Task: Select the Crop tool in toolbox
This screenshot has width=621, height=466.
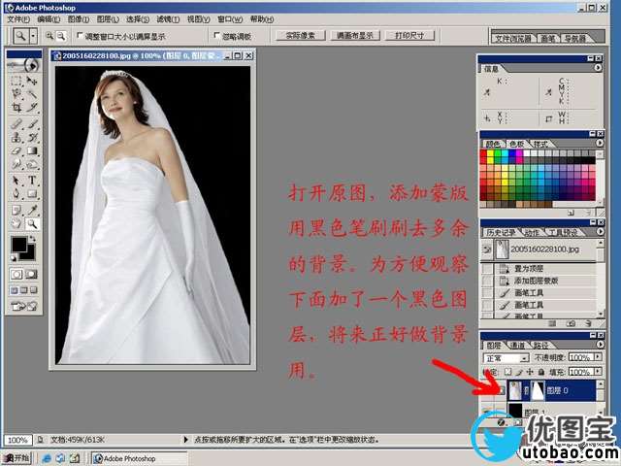Action: click(16, 108)
